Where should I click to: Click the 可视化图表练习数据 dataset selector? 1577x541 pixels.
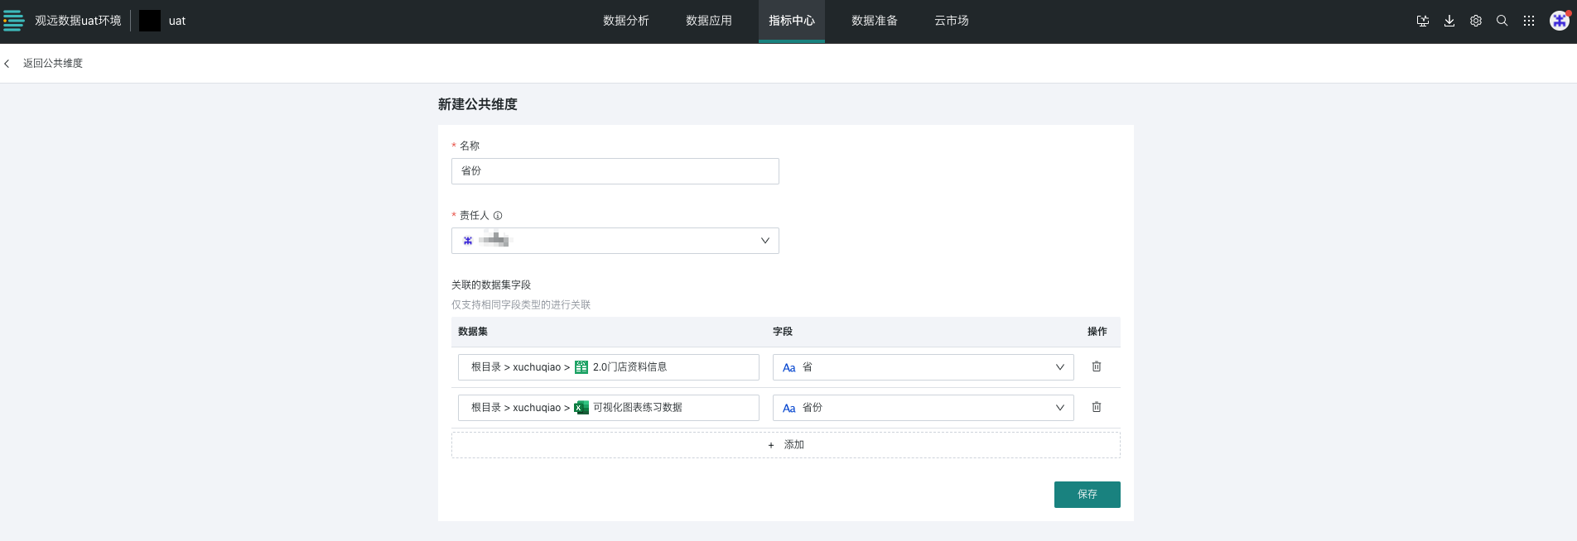point(609,408)
